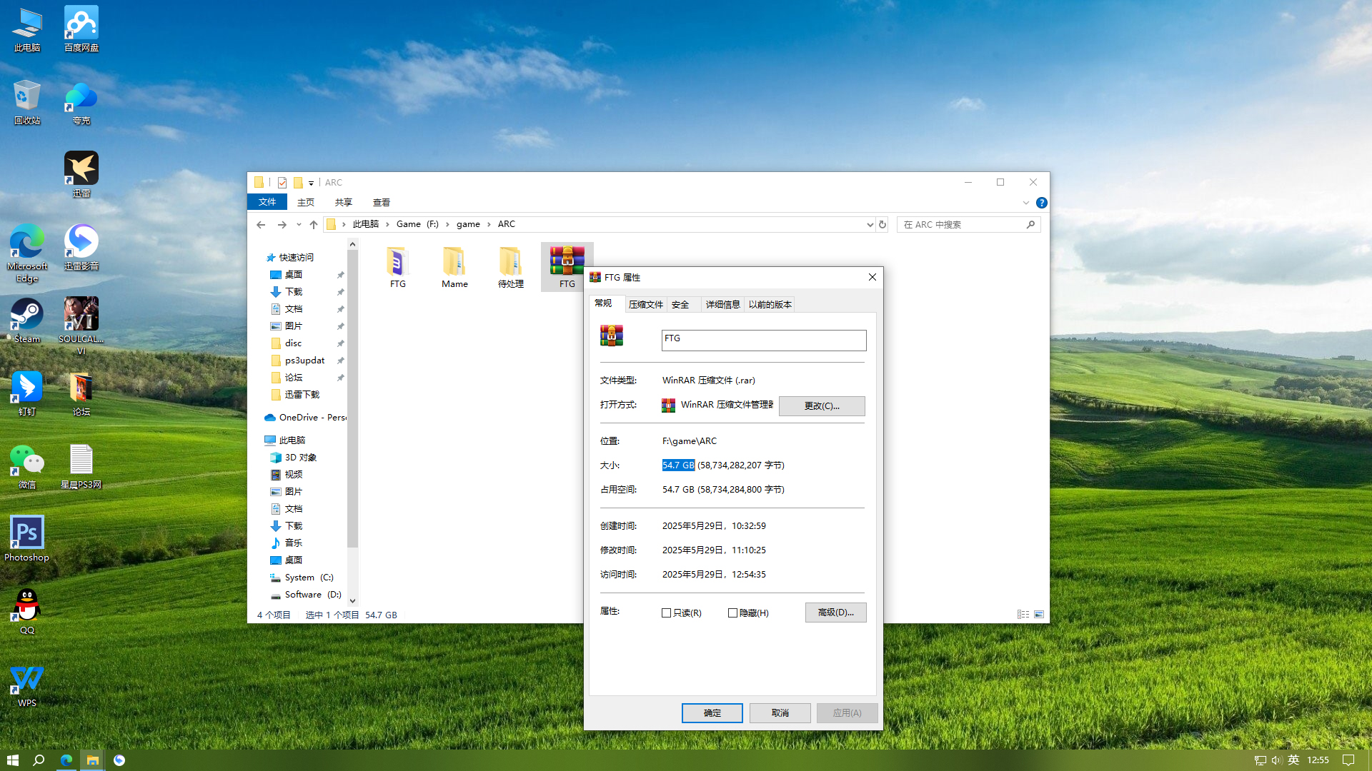Select 快速访问 in navigation pane
1372x771 pixels.
(x=296, y=258)
